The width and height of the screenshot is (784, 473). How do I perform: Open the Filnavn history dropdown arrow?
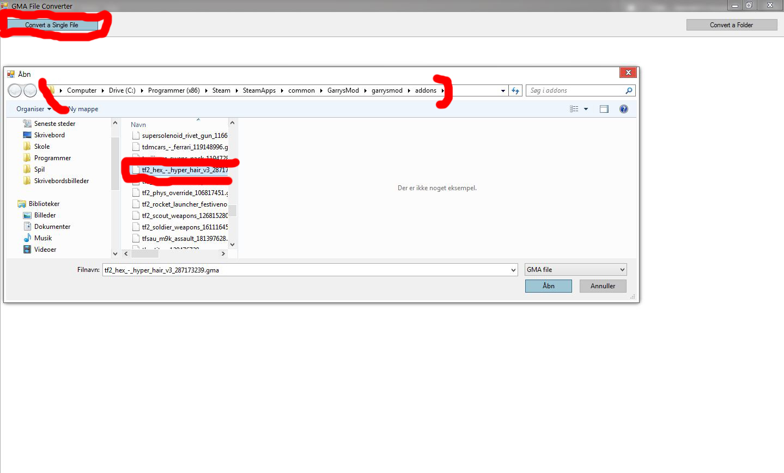coord(513,270)
